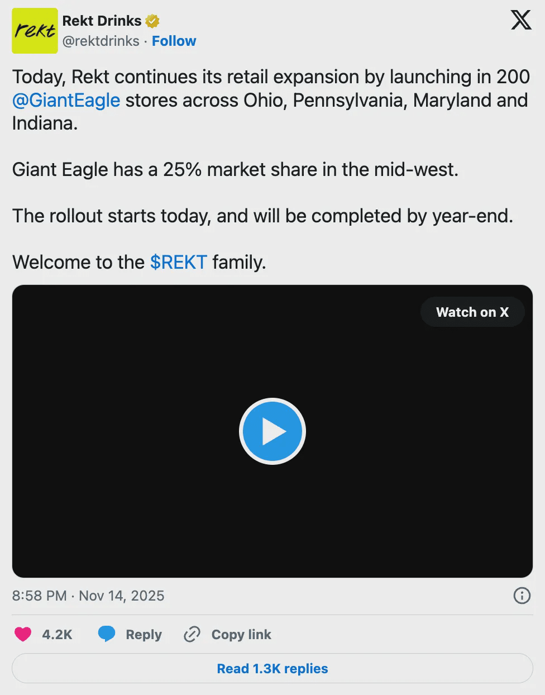
Task: Click the gold verified badge
Action: click(152, 21)
